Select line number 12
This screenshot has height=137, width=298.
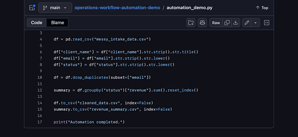(40, 90)
